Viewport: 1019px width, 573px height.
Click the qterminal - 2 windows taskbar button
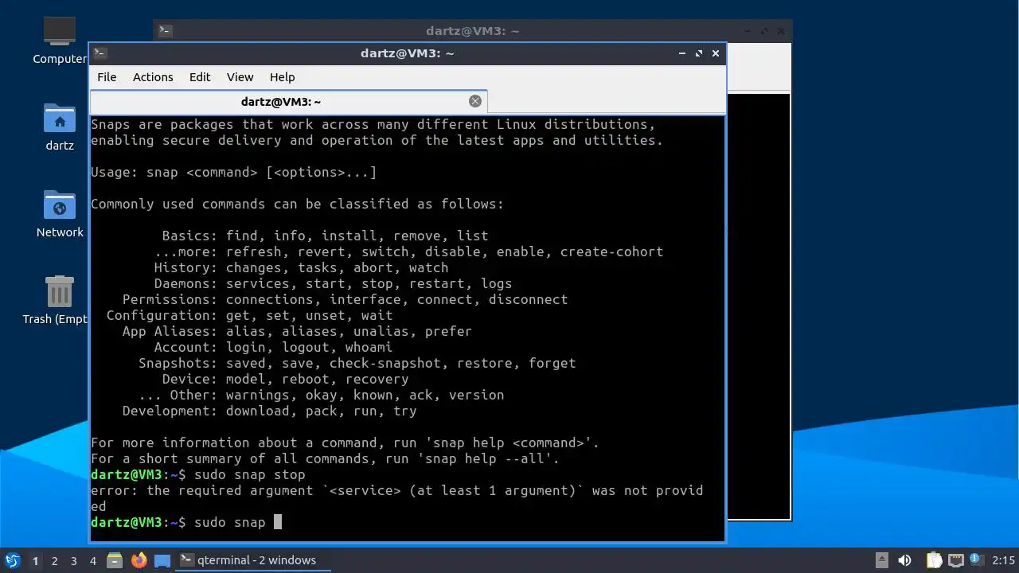point(252,560)
